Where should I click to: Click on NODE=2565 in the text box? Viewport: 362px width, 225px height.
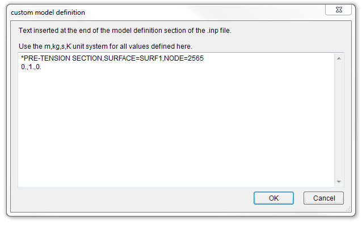tap(184, 58)
